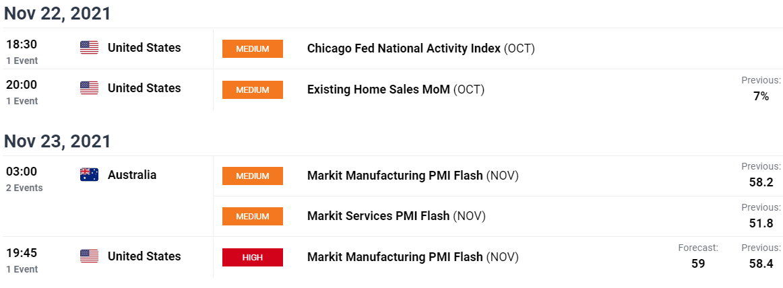Select the MEDIUM badge for Existing Home Sales
Viewport: 783px width, 288px height.
(x=253, y=89)
